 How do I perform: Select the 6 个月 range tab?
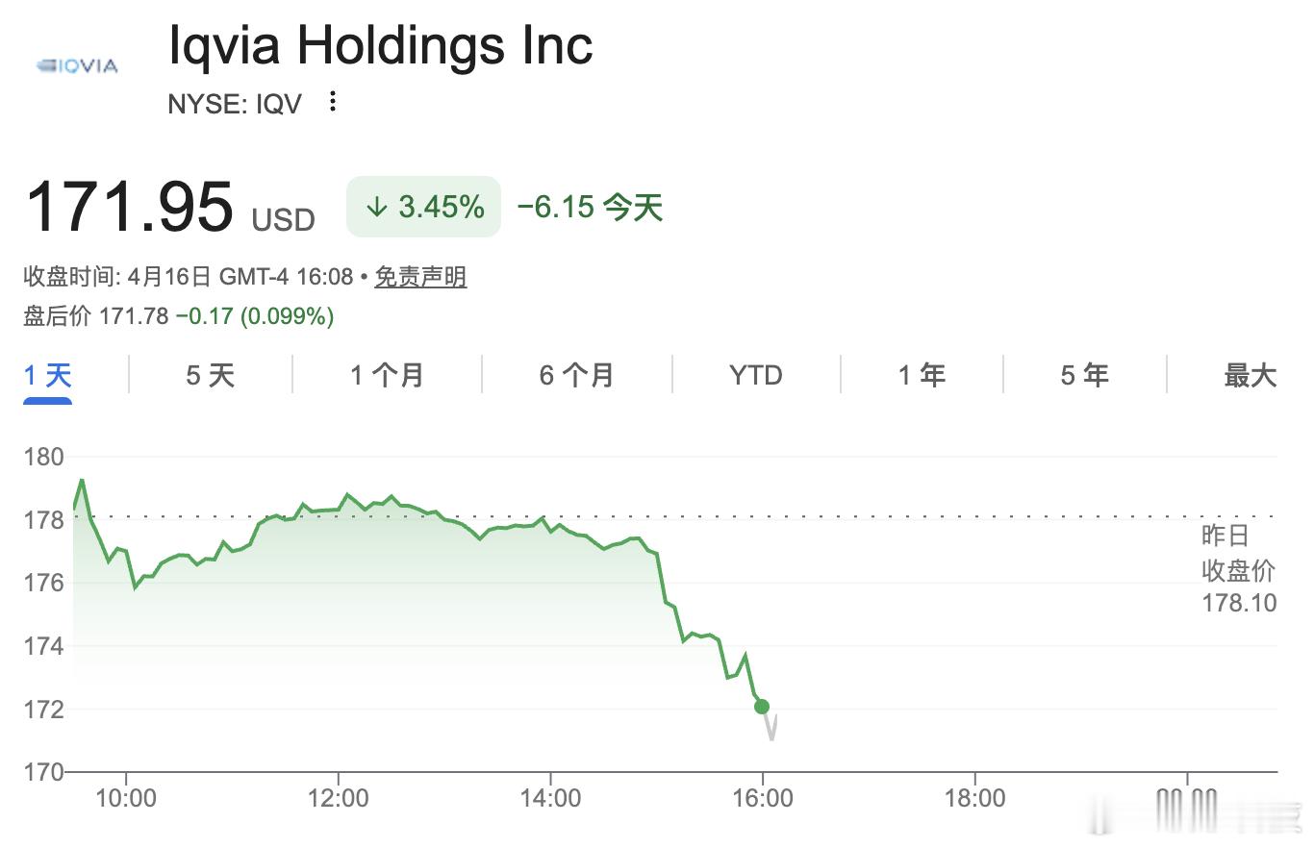[576, 375]
